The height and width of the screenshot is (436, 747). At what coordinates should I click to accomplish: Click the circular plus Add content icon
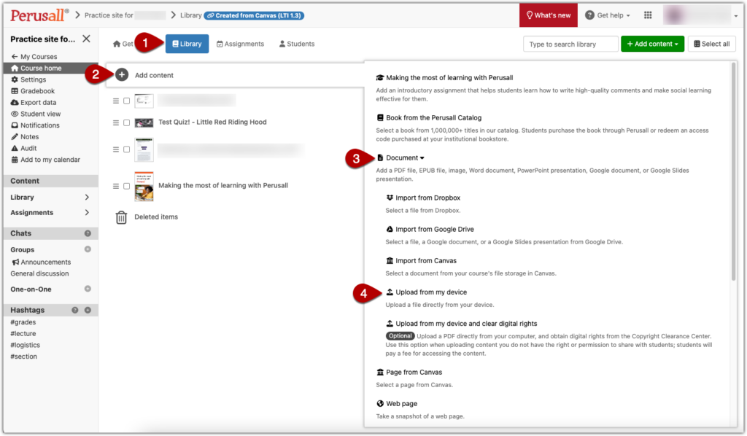tap(122, 74)
